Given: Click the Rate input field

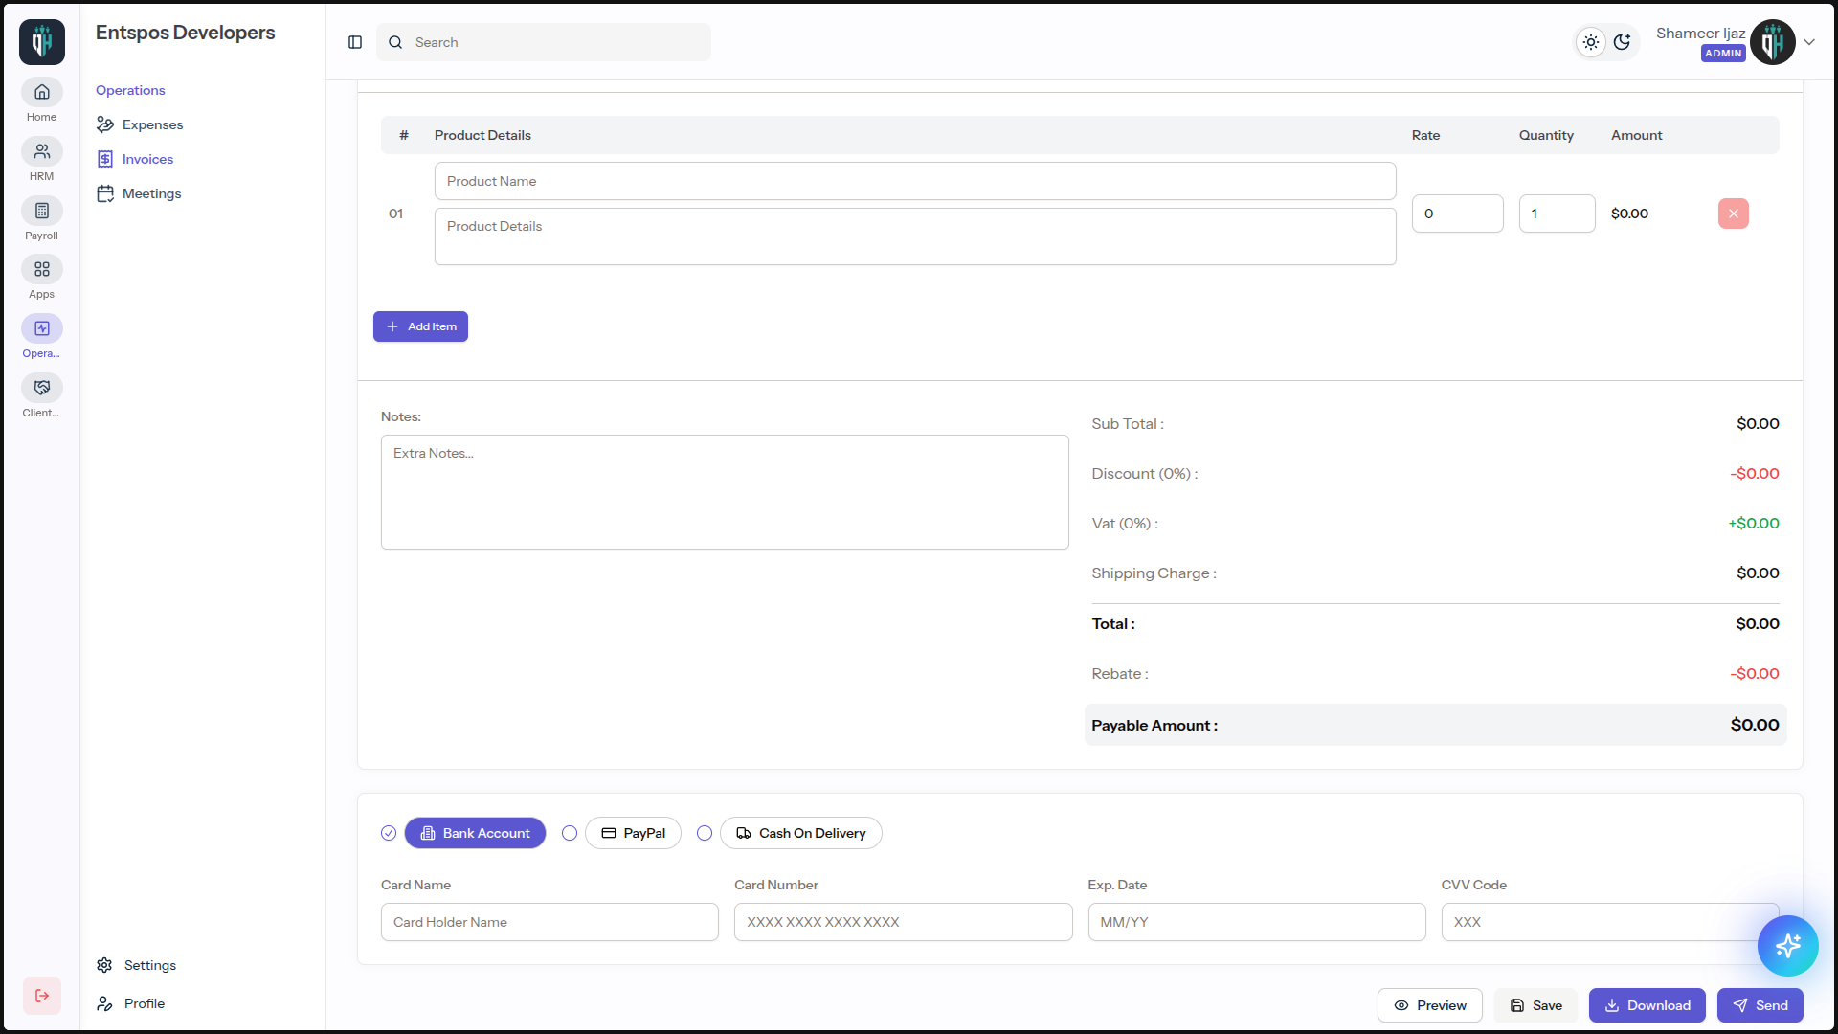Looking at the screenshot, I should [x=1458, y=214].
